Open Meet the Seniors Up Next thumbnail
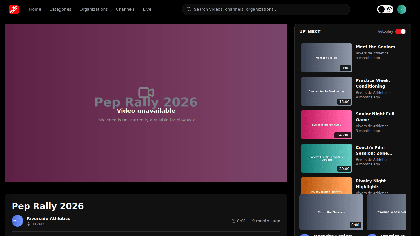Image resolution: width=420 pixels, height=236 pixels. click(x=327, y=58)
